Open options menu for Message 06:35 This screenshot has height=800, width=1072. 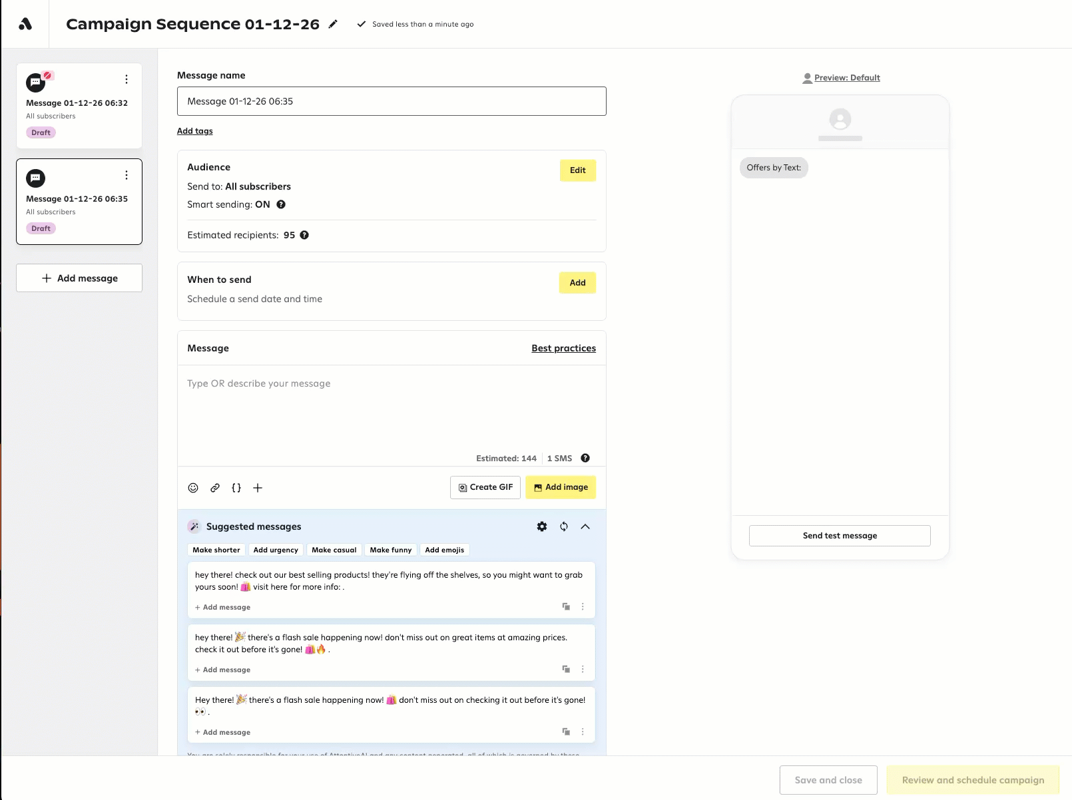(x=127, y=175)
